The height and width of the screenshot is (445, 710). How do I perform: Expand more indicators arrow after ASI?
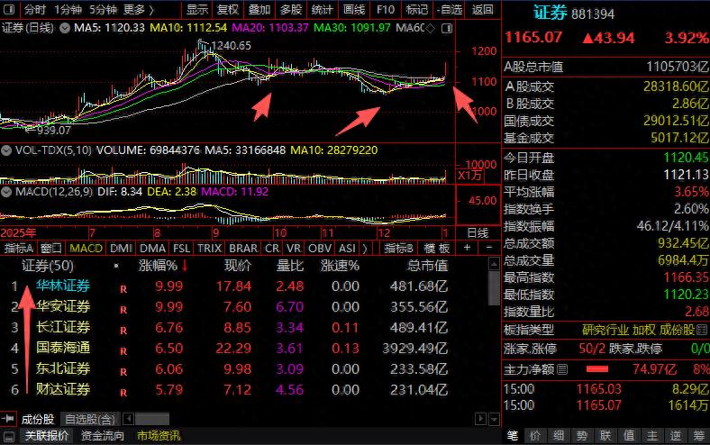365,248
